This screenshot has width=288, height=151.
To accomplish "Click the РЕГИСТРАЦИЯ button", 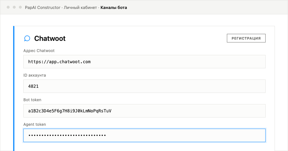I will [x=246, y=38].
